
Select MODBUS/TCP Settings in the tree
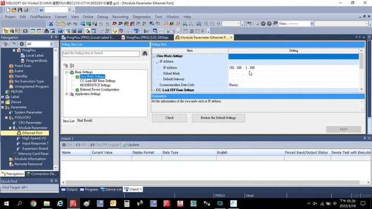[x=95, y=85]
